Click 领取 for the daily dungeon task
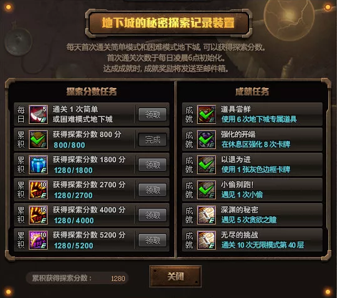Image resolution: width=337 pixels, height=298 pixels. pyautogui.click(x=152, y=114)
